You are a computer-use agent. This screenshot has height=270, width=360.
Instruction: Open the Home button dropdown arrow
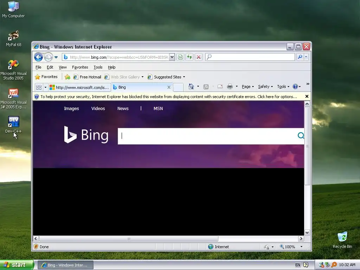(198, 86)
